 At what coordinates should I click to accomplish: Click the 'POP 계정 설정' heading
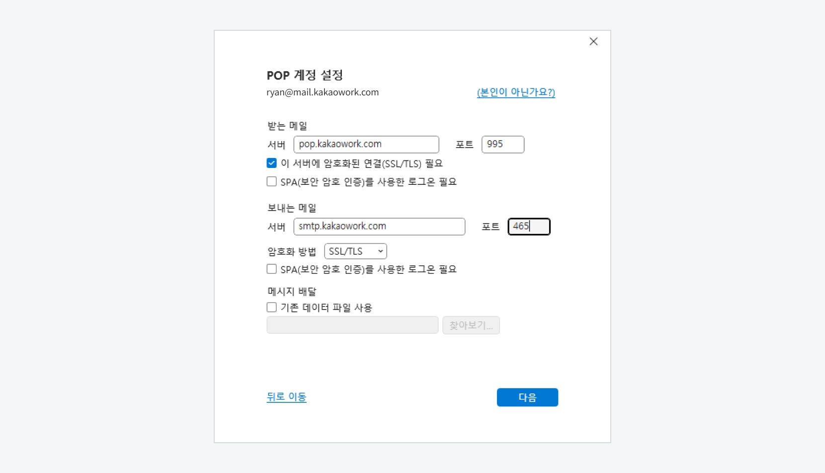(x=305, y=76)
